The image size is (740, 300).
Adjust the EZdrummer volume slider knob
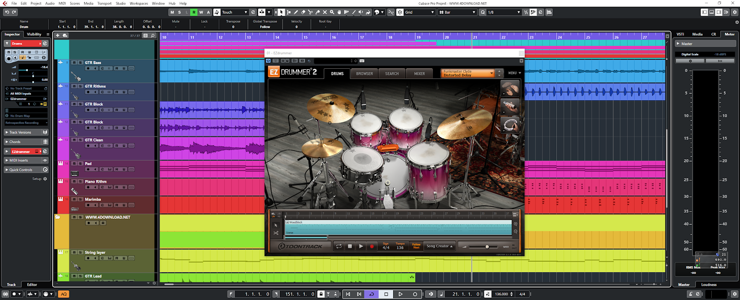(487, 247)
